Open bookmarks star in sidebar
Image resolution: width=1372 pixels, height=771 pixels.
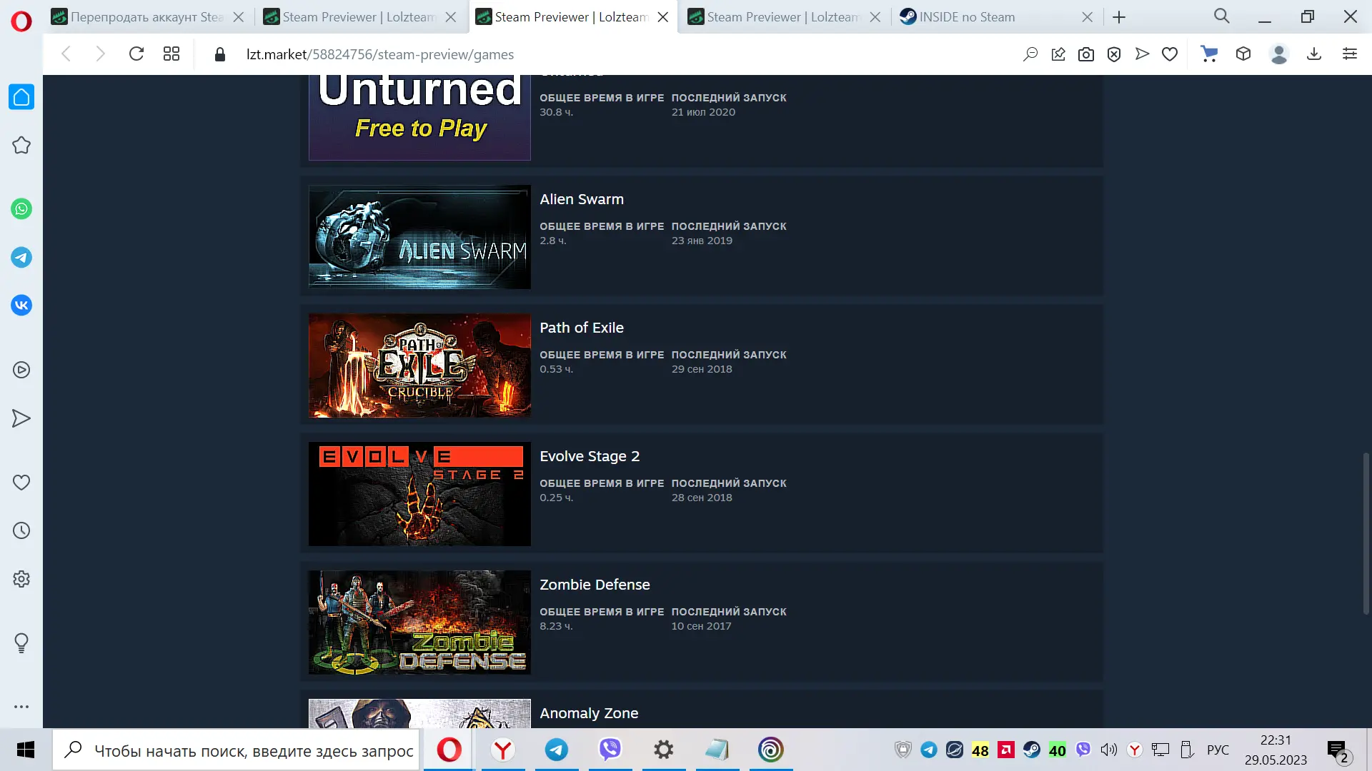[x=21, y=146]
